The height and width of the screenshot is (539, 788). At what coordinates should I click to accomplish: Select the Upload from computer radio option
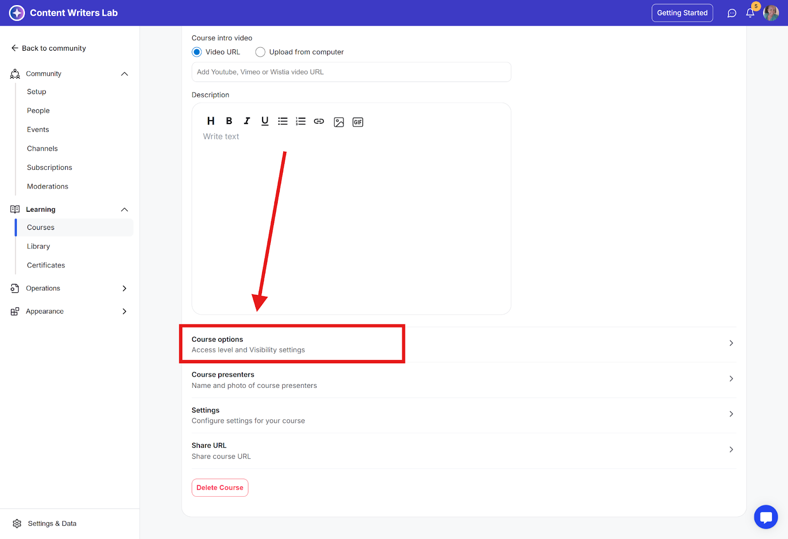point(260,52)
